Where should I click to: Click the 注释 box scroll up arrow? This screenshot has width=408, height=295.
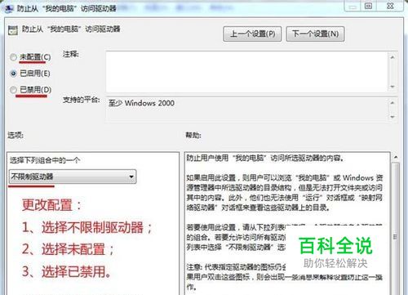tap(392, 57)
